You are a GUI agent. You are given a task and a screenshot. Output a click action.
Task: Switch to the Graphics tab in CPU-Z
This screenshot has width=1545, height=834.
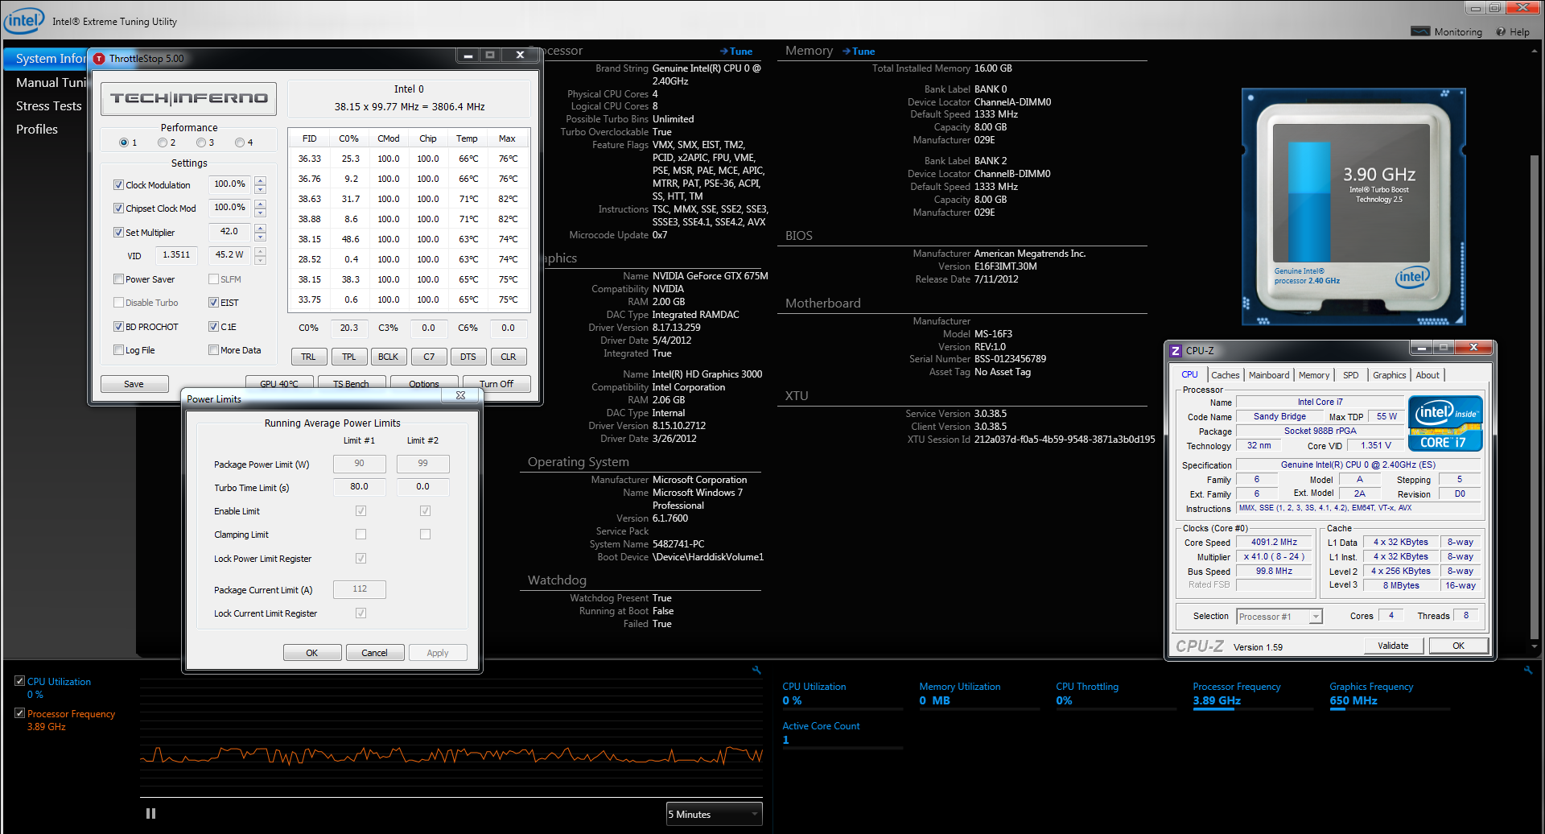(x=1389, y=375)
